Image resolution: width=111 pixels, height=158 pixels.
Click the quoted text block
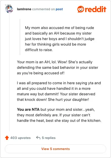pos(60,39)
